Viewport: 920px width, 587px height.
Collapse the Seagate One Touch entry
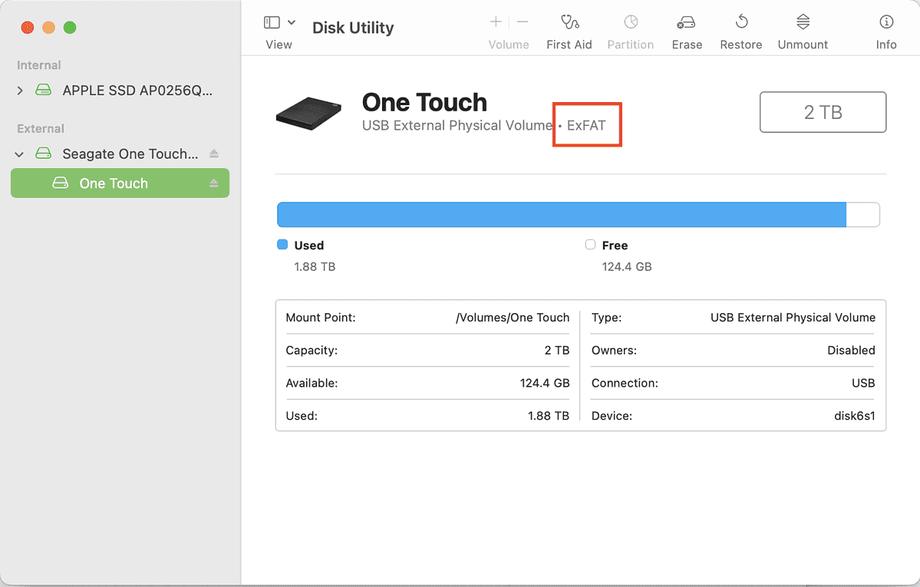pyautogui.click(x=19, y=153)
